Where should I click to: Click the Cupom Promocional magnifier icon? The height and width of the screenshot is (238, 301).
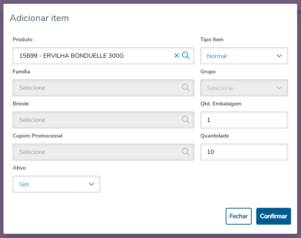pyautogui.click(x=186, y=152)
